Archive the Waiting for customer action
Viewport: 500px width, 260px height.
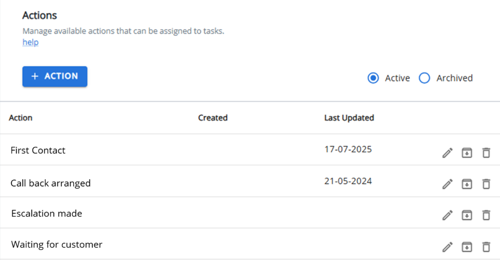[467, 247]
